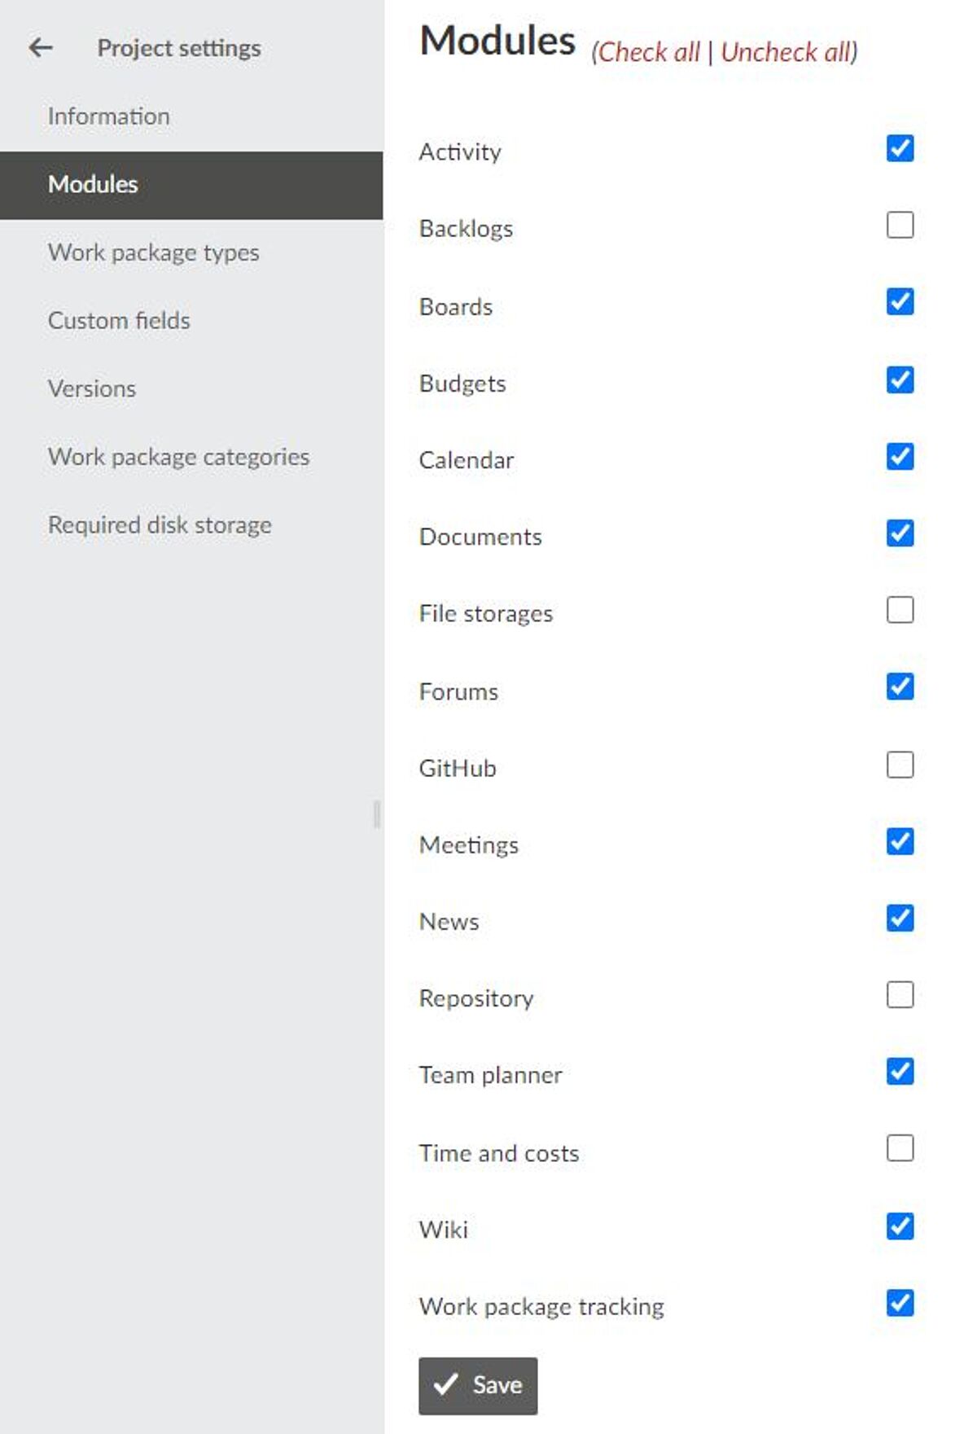Screen dimensions: 977x1434
Task: Click the back arrow beside Project settings
Action: 41,48
